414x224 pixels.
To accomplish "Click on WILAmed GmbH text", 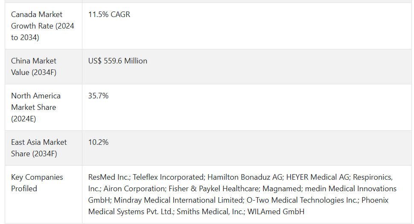I will pos(276,212).
